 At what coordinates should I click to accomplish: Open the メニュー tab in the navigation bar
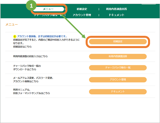[x=48, y=9]
